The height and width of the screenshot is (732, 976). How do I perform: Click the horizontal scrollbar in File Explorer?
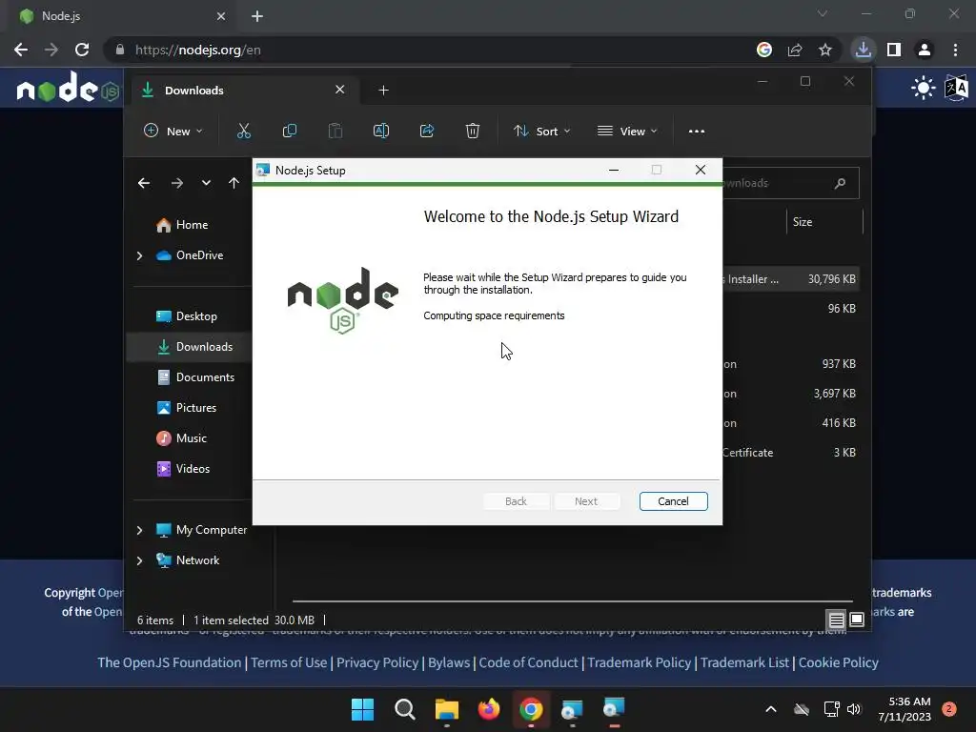click(572, 601)
